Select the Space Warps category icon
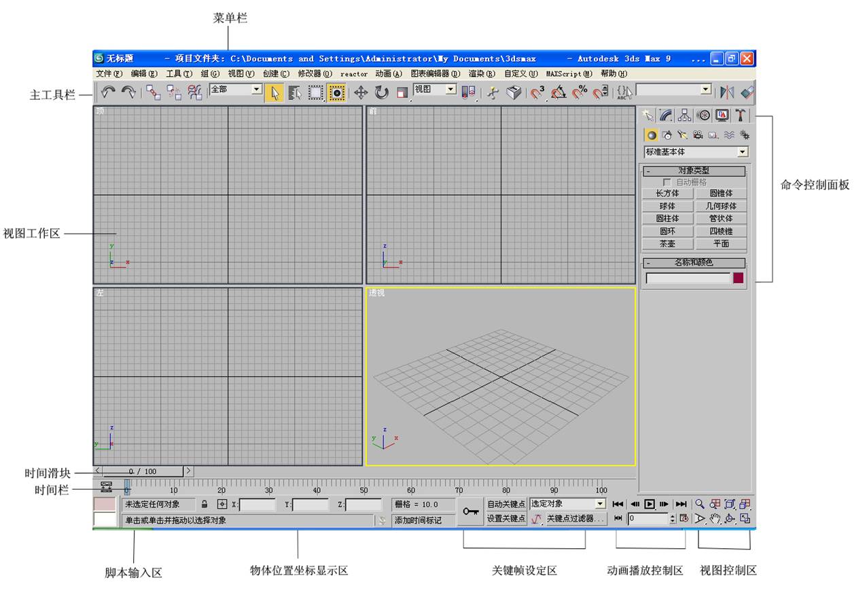 (x=729, y=134)
